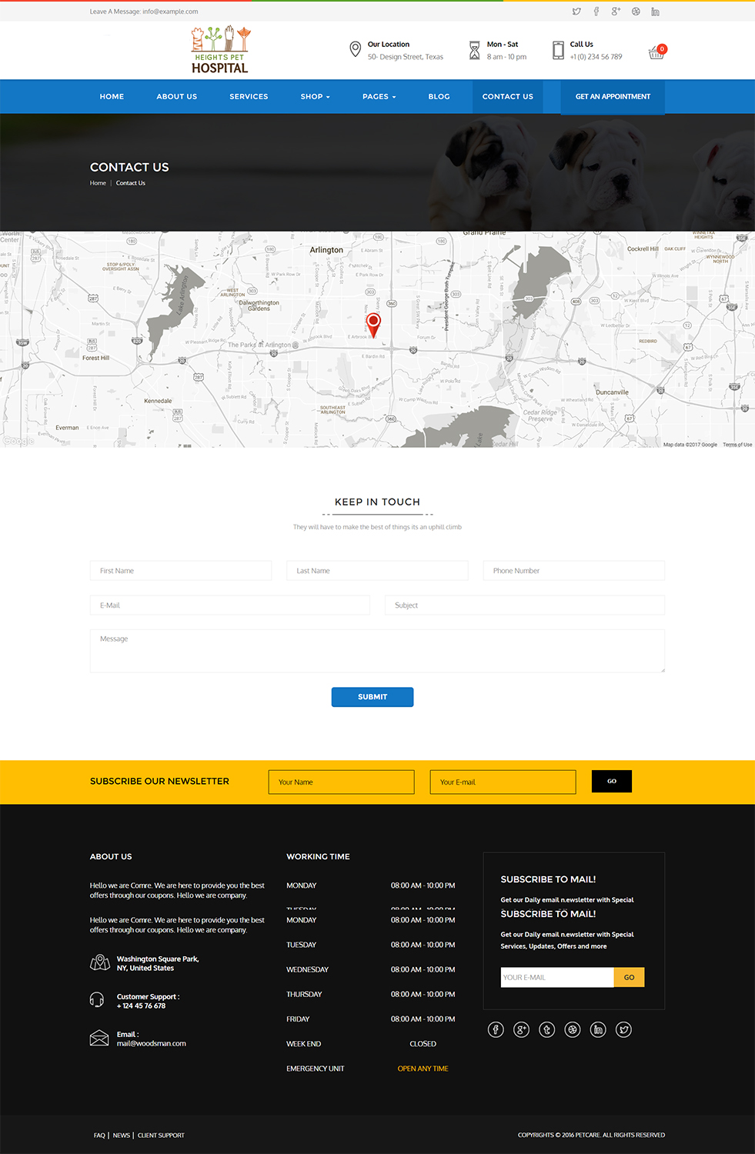The image size is (755, 1154).
Task: Click the Tumblr icon in footer
Action: (546, 1029)
